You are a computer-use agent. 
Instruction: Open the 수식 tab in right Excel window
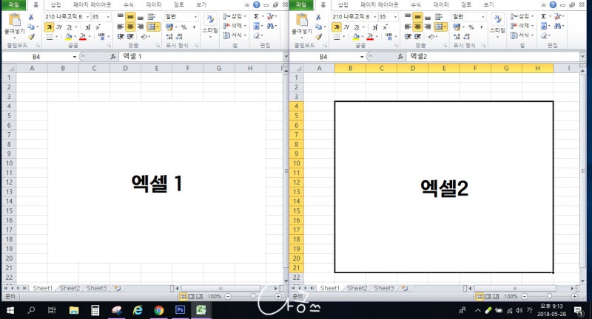coord(416,4)
